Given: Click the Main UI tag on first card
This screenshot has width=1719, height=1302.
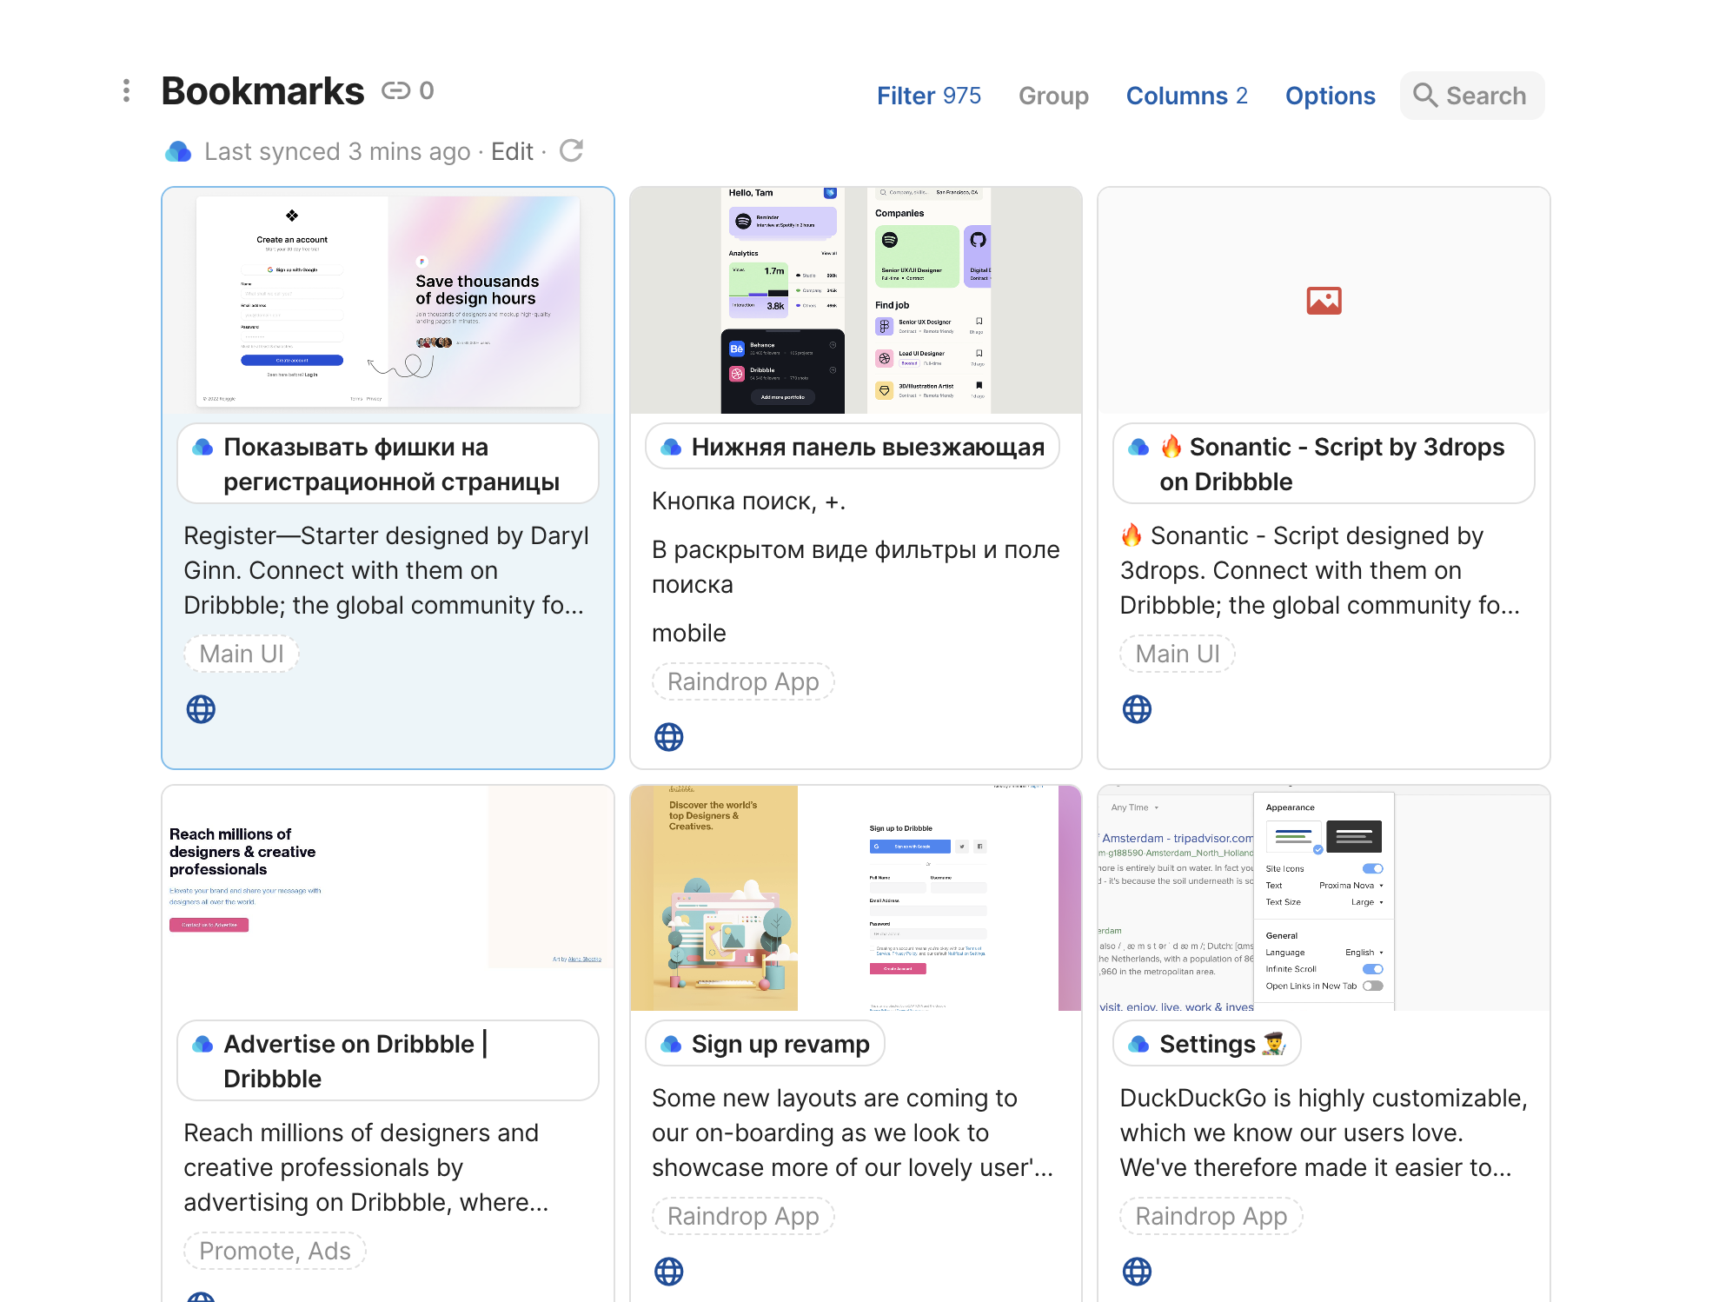Looking at the screenshot, I should coord(242,654).
